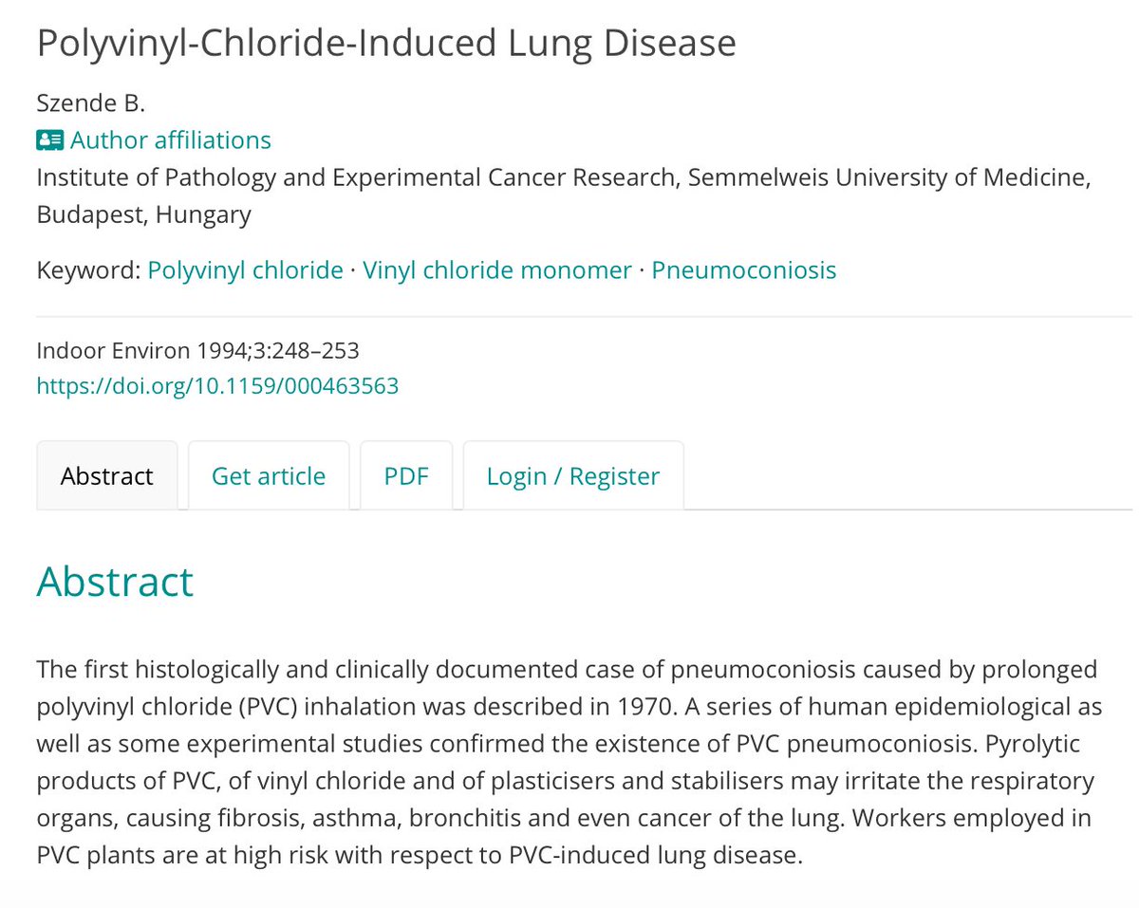Switch to the Abstract tab

pos(106,475)
